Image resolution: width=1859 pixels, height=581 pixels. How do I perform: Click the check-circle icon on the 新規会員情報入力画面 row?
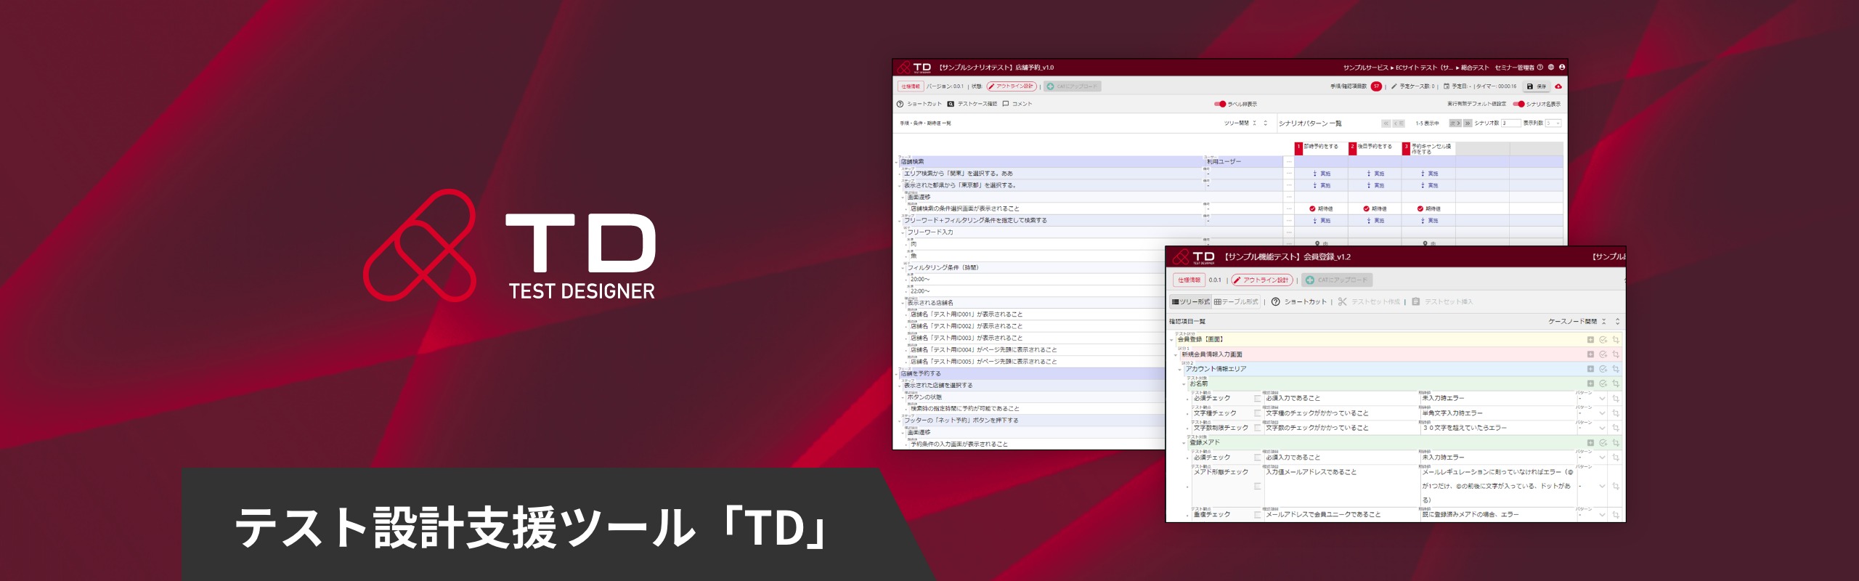click(x=1603, y=354)
